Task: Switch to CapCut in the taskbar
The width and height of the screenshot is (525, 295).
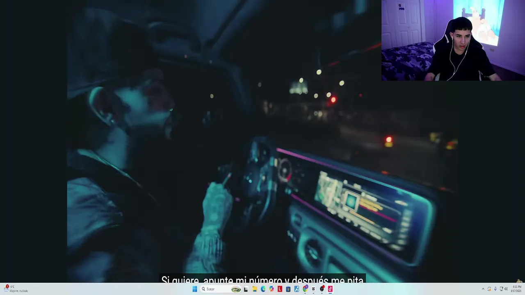Action: 313,289
